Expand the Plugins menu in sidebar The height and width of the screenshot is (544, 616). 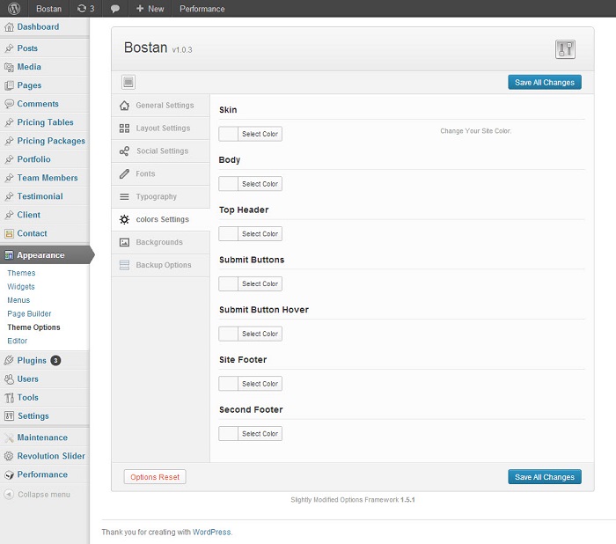(31, 360)
